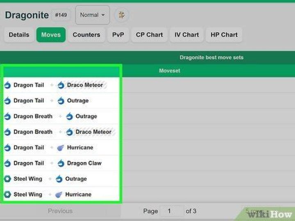Click Draco Meteor paired with Dragon Breath
Viewport: 295px width, 221px height.
point(93,132)
